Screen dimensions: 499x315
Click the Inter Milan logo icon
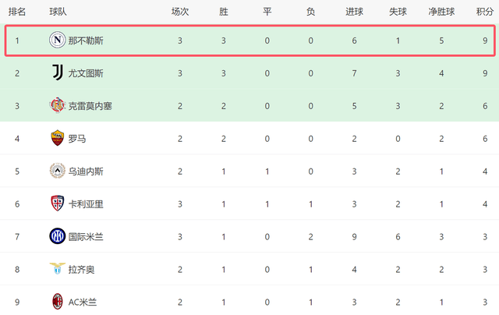point(57,236)
